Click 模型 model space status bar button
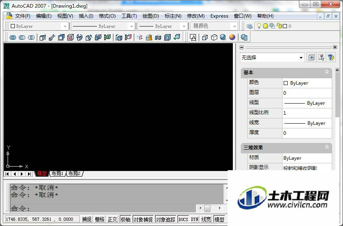The height and width of the screenshot is (226, 343). pos(220,219)
